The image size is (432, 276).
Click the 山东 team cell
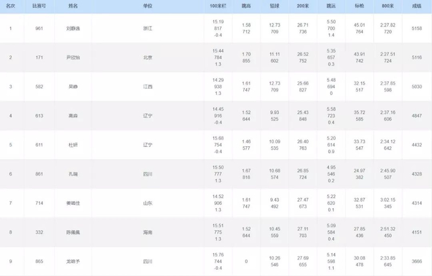[x=147, y=203]
